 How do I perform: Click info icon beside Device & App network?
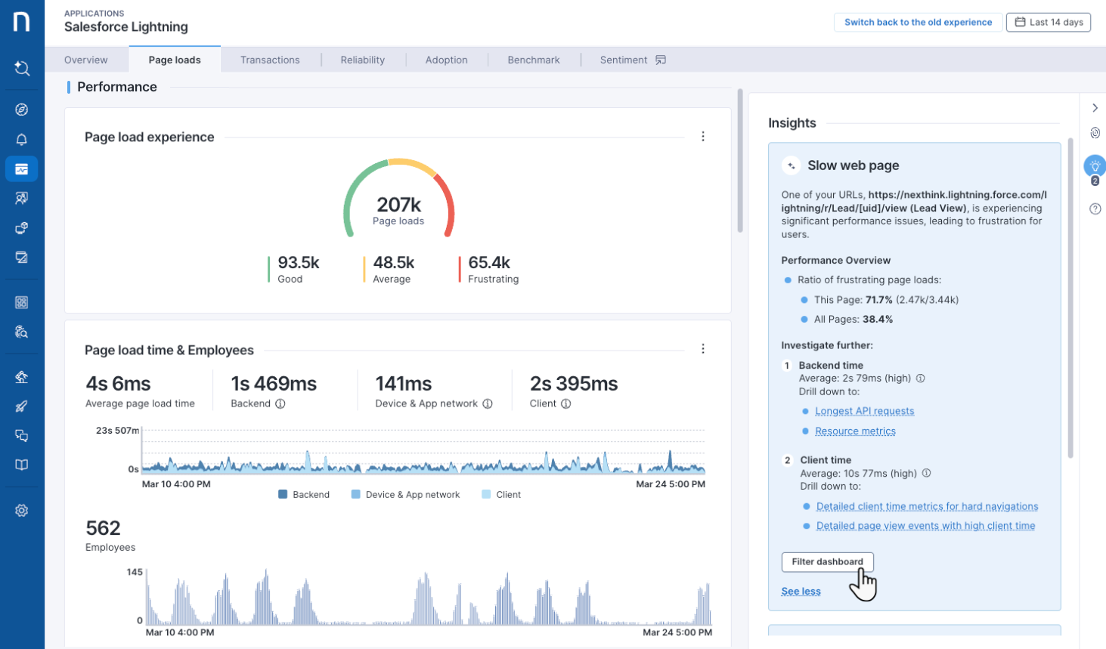click(488, 403)
